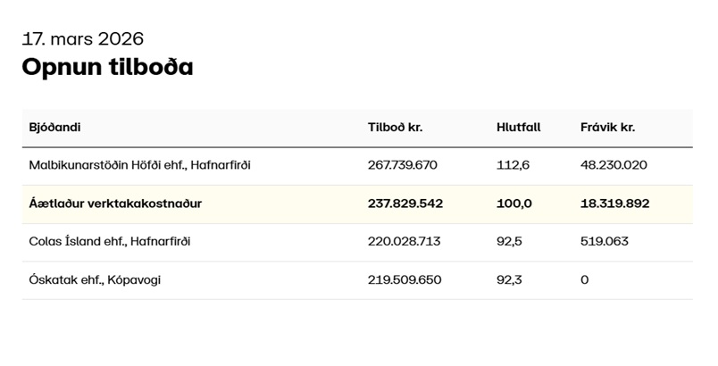This screenshot has height=366, width=718.
Task: Click deviation value 18.319.892
Action: [x=614, y=204]
